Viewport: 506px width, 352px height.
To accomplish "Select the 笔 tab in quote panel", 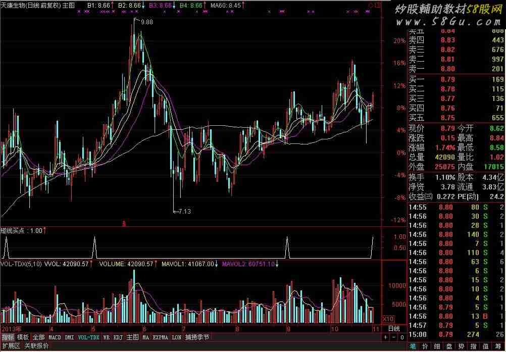I will [413, 347].
